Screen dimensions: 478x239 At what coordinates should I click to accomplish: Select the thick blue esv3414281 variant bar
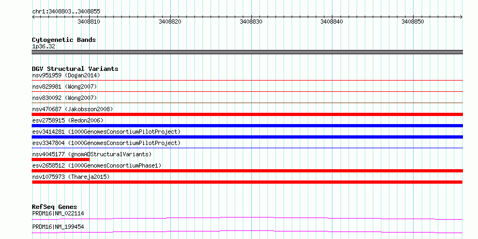247,137
